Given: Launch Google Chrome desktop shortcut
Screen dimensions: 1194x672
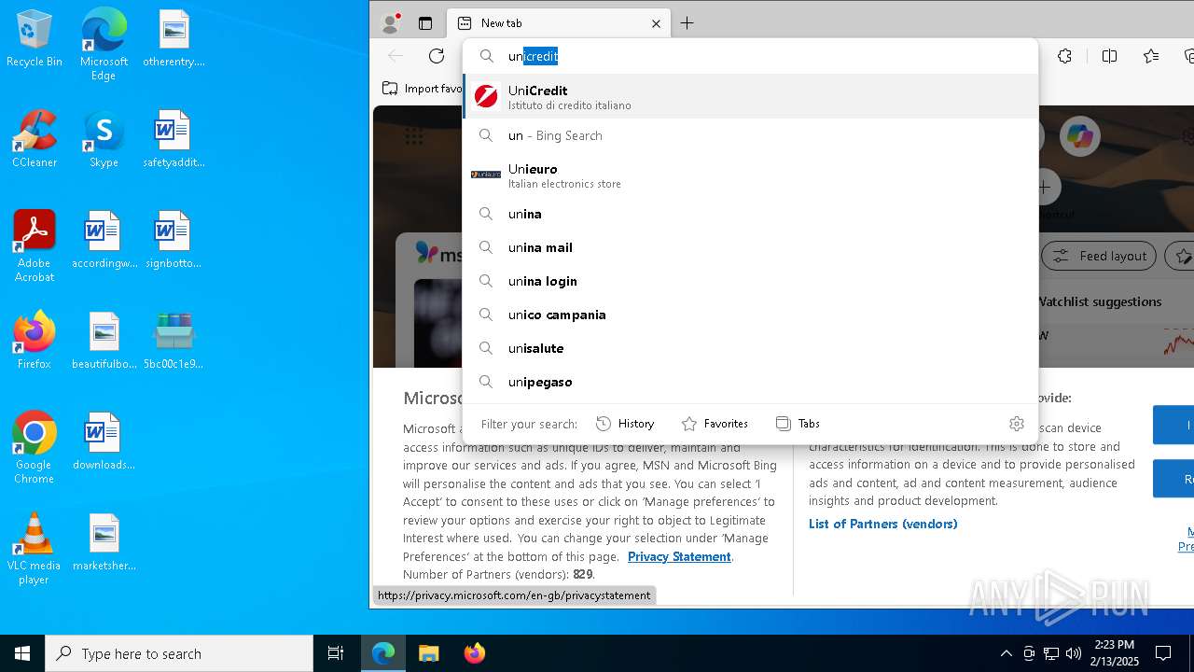Looking at the screenshot, I should [x=35, y=448].
